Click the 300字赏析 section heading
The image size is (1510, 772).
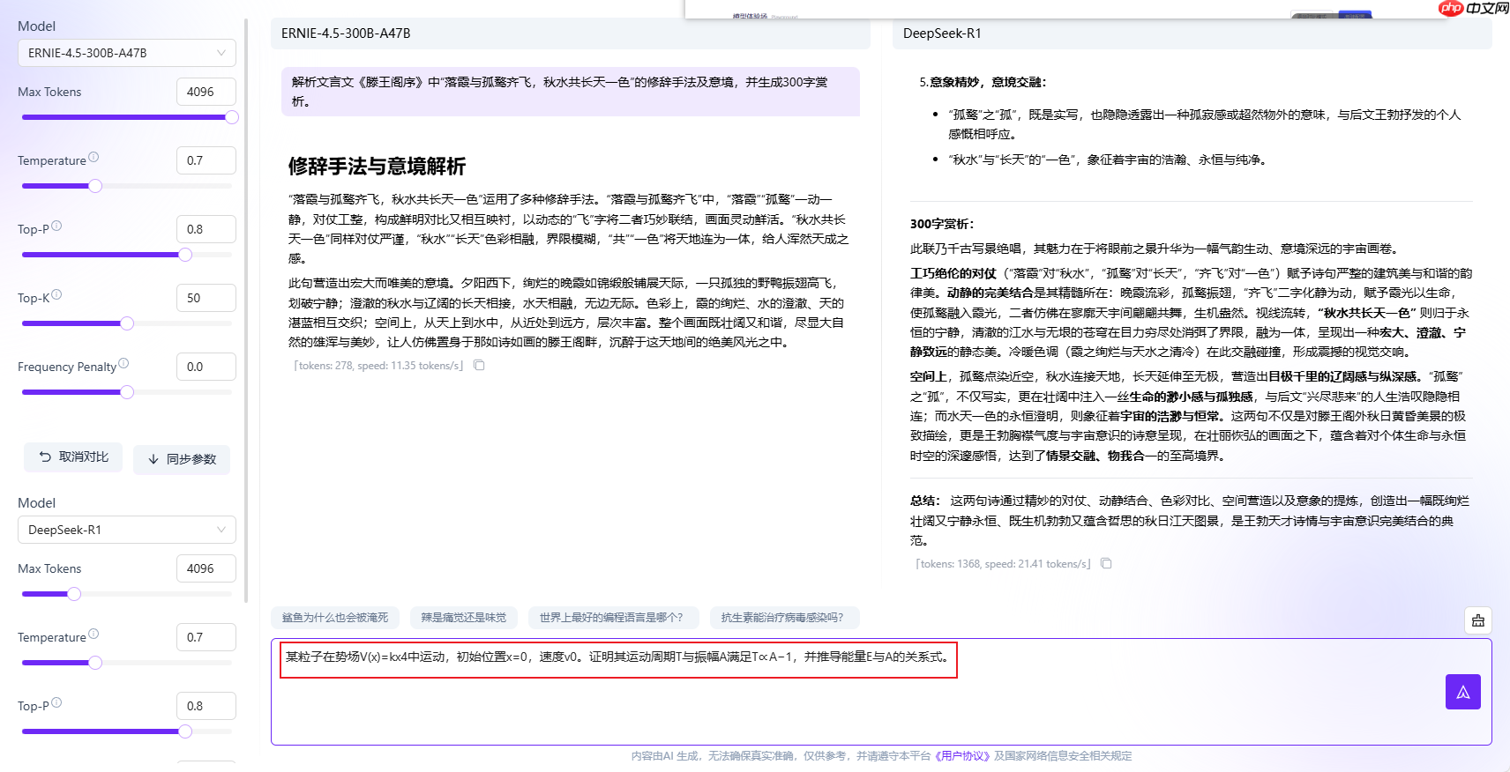[x=942, y=225]
